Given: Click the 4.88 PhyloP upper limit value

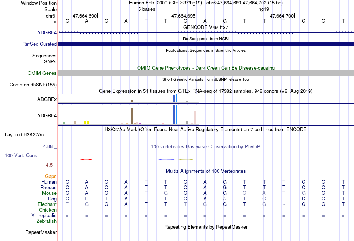Looking at the screenshot, I should (x=48, y=146).
